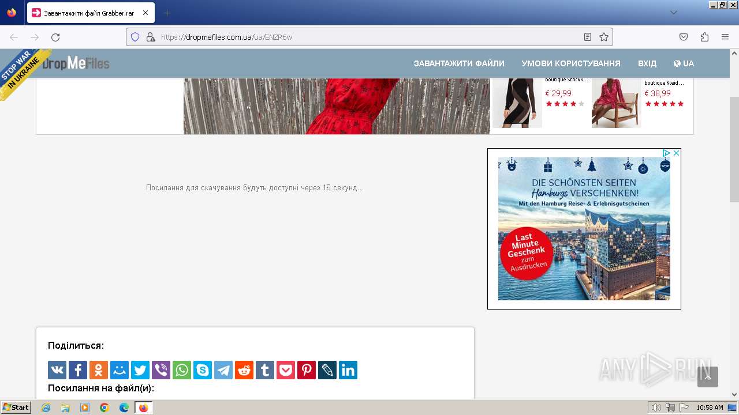Open a new tab
739x415 pixels.
pyautogui.click(x=167, y=13)
